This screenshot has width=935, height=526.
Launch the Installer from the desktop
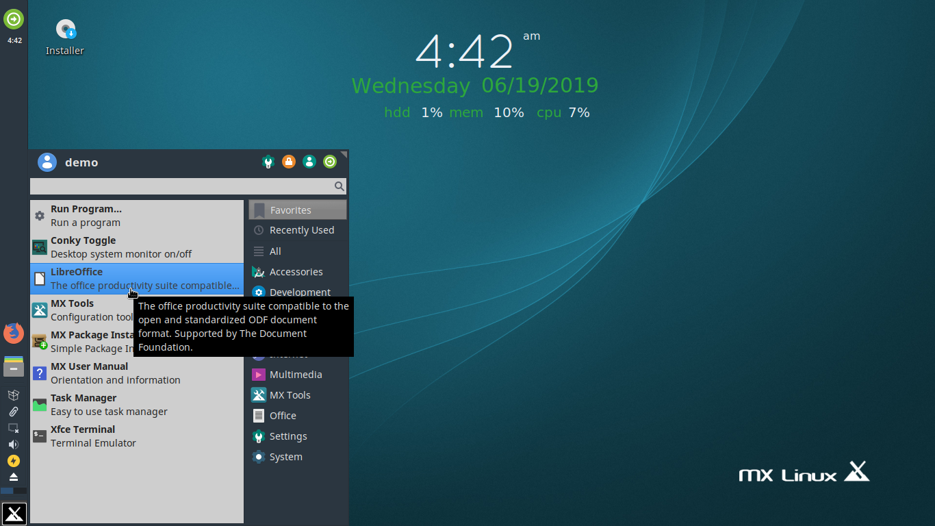(x=64, y=30)
